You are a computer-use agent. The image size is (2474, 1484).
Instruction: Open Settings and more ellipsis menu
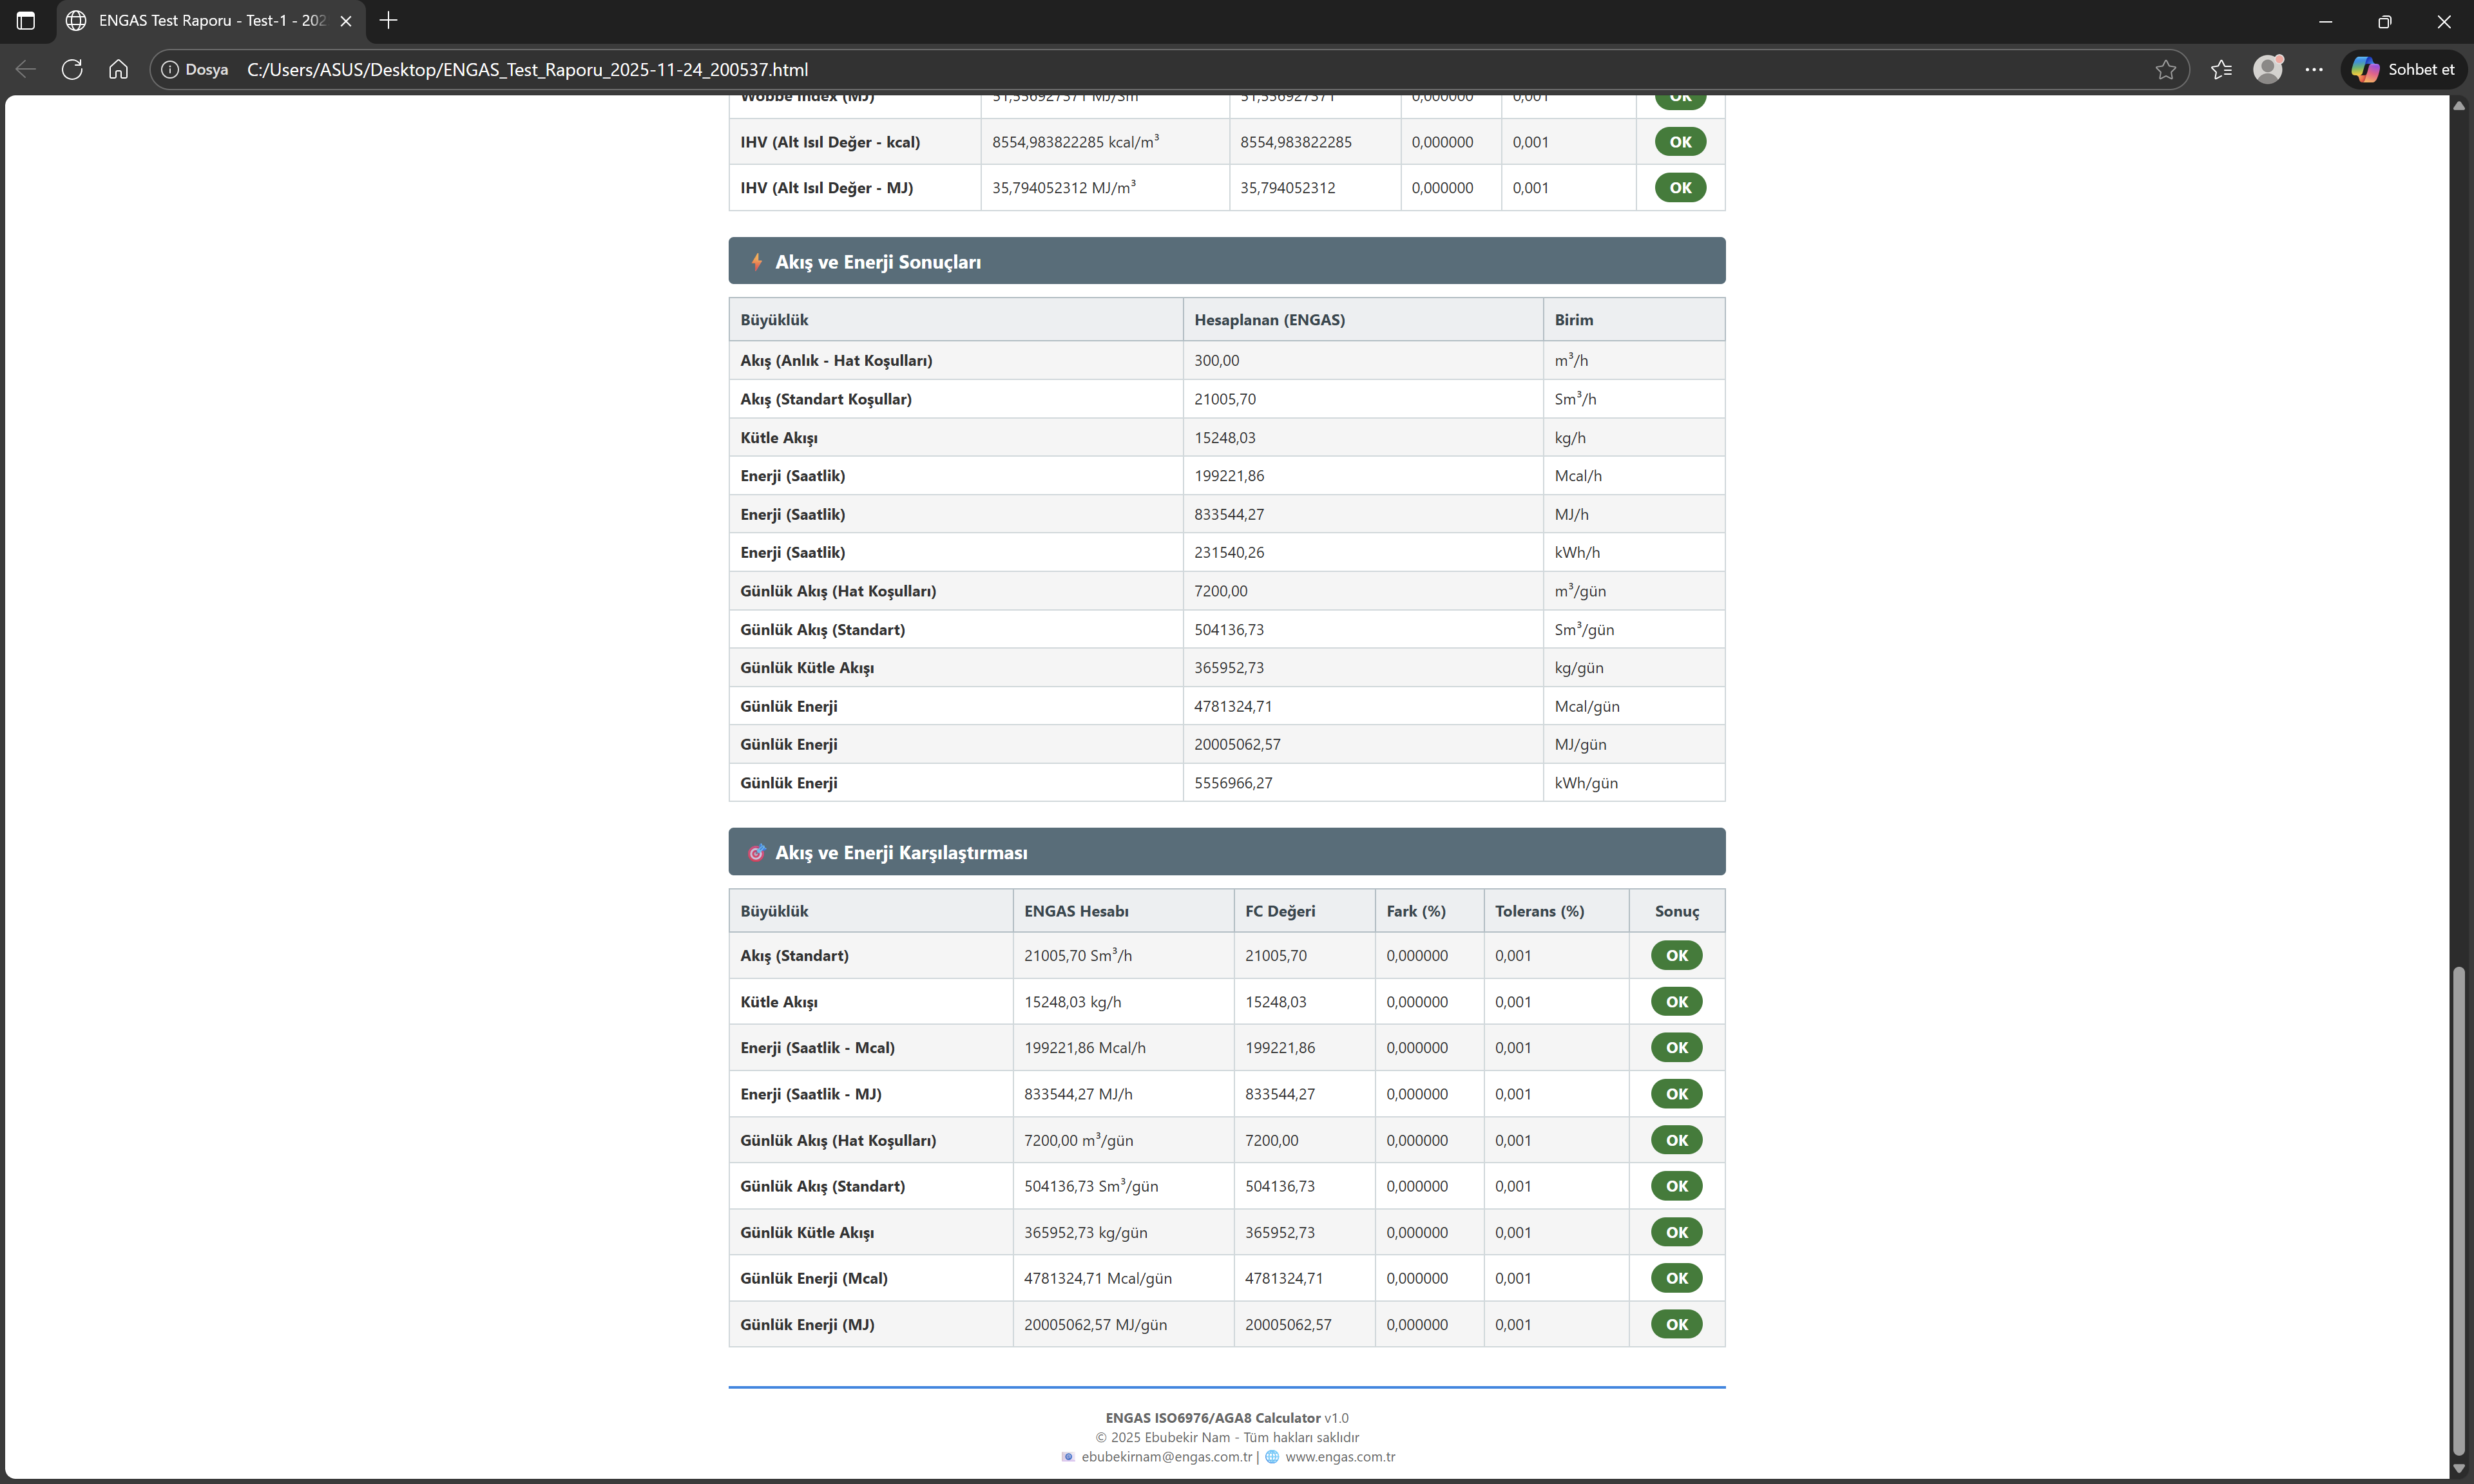2314,69
